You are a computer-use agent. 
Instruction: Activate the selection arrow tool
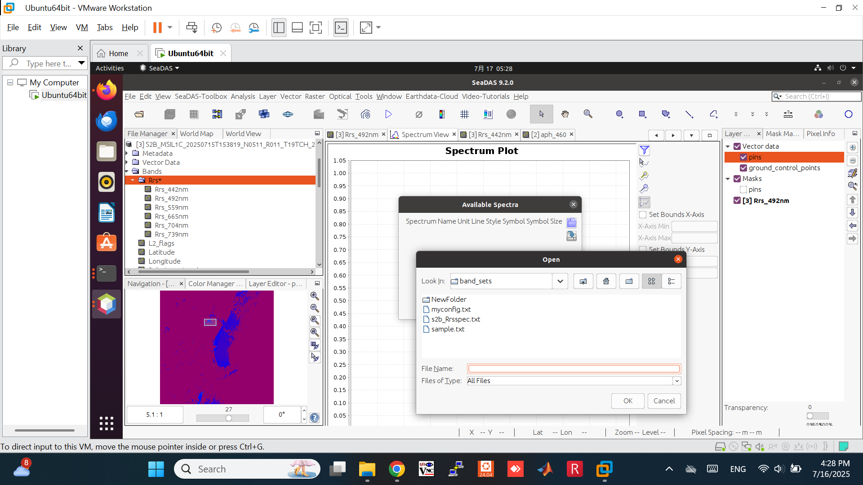click(x=542, y=115)
